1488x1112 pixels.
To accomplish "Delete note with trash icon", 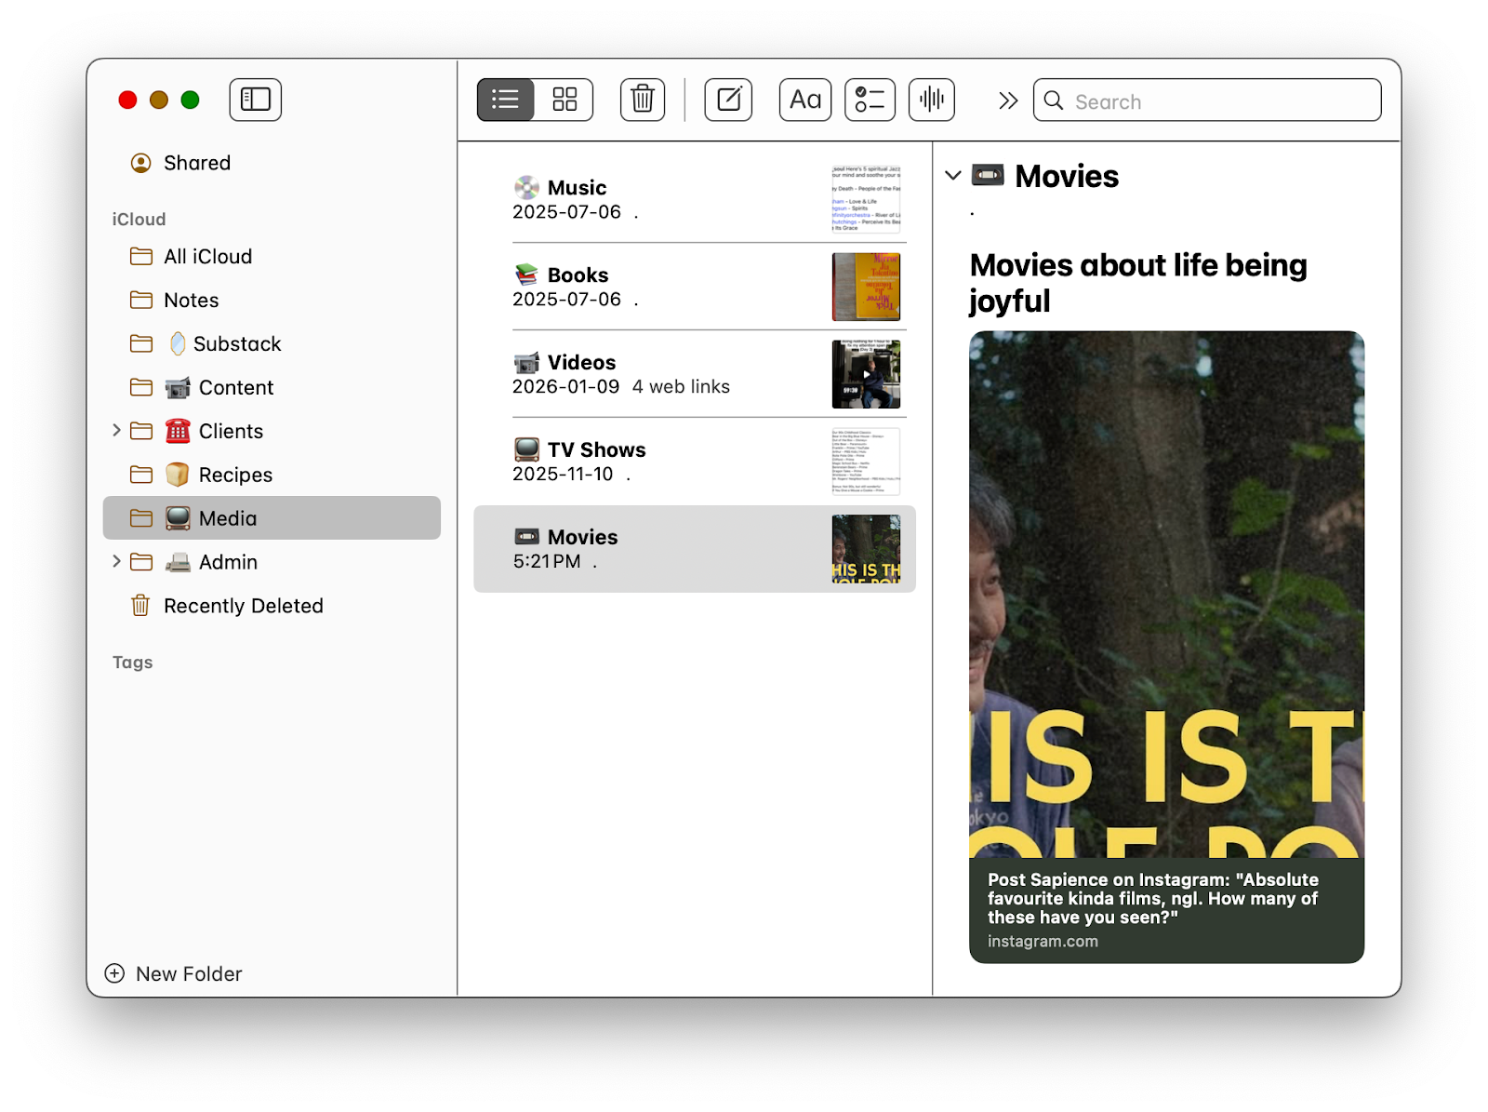I will (x=643, y=100).
